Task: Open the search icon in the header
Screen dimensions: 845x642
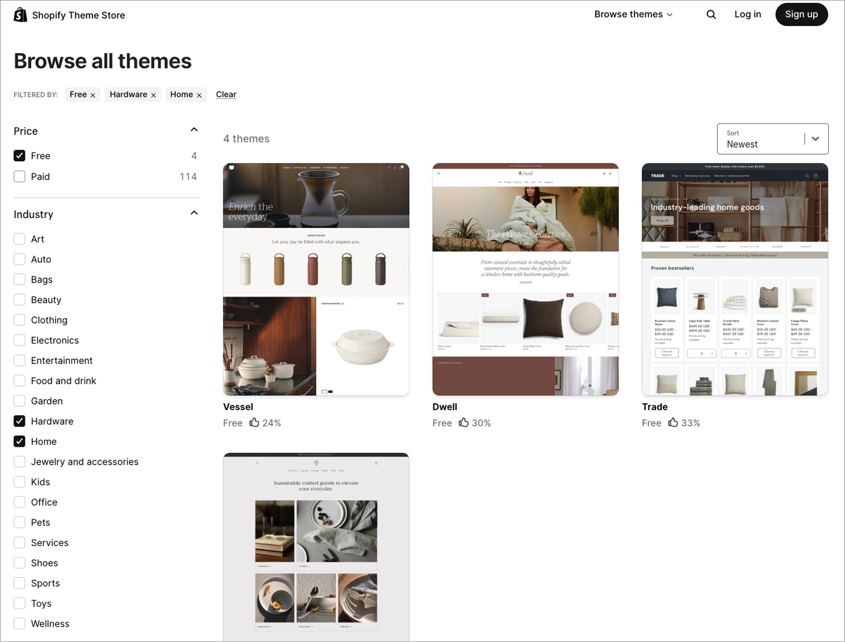Action: (x=711, y=14)
